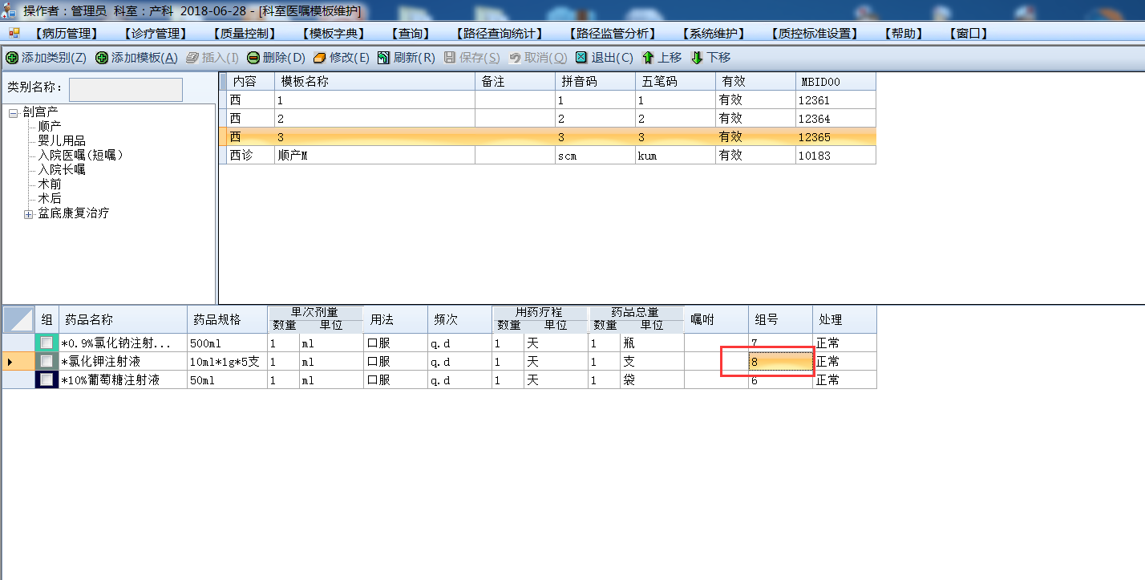The image size is (1145, 580).
Task: Exit with the 退出(C) toolbar button
Action: 604,58
